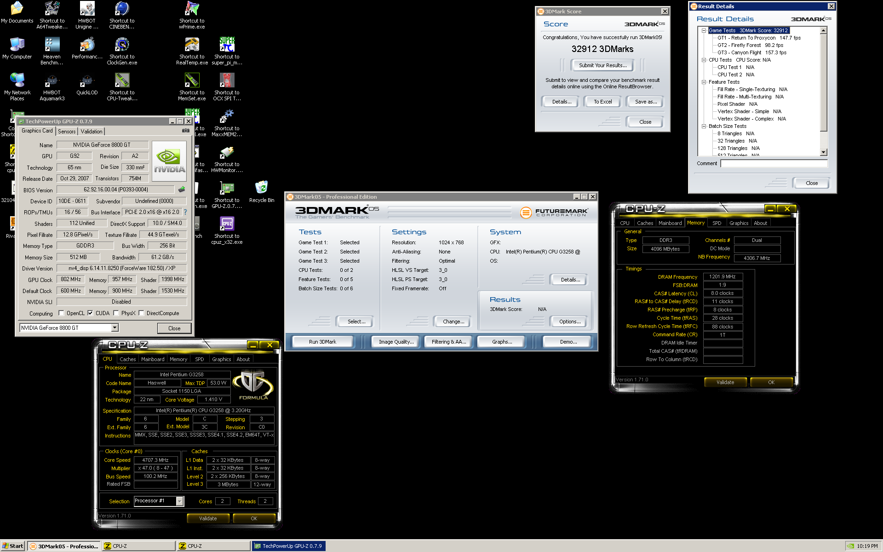Collapse Feature Tests tree node
Screen dimensions: 883x552
coord(704,82)
